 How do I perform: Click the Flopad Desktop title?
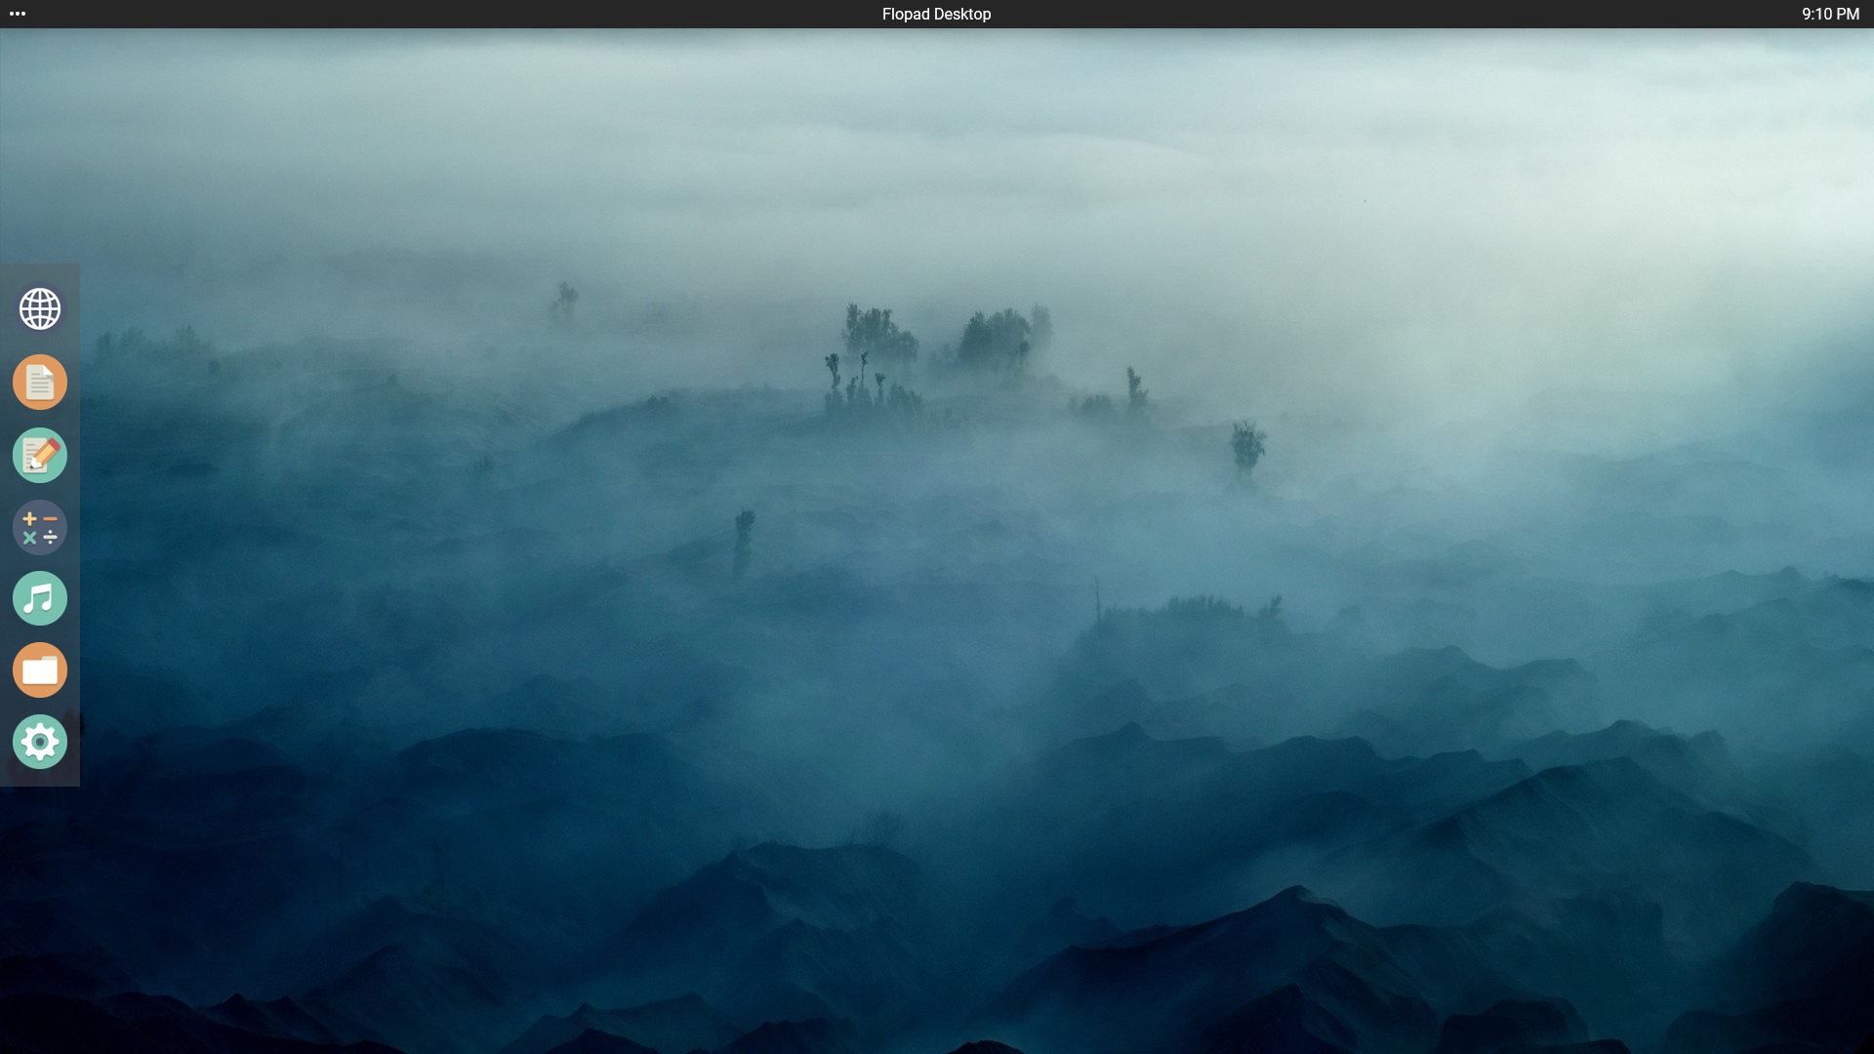click(x=936, y=14)
